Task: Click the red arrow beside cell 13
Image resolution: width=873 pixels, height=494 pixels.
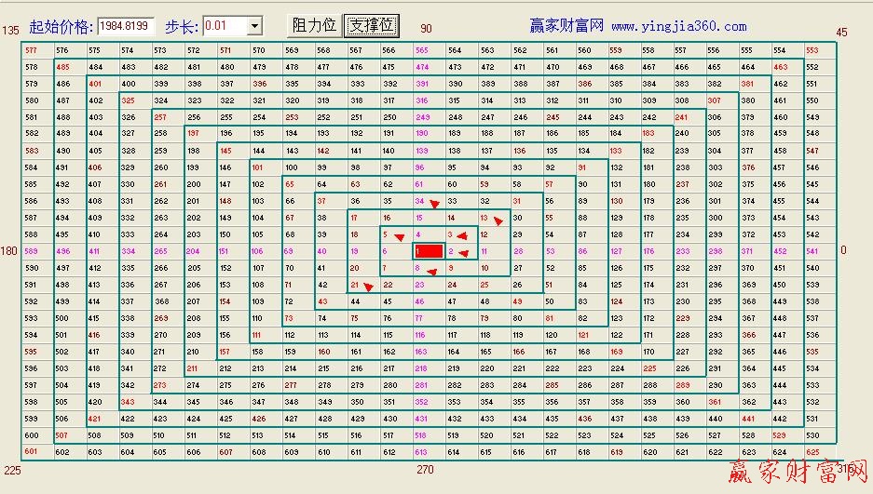Action: (498, 221)
